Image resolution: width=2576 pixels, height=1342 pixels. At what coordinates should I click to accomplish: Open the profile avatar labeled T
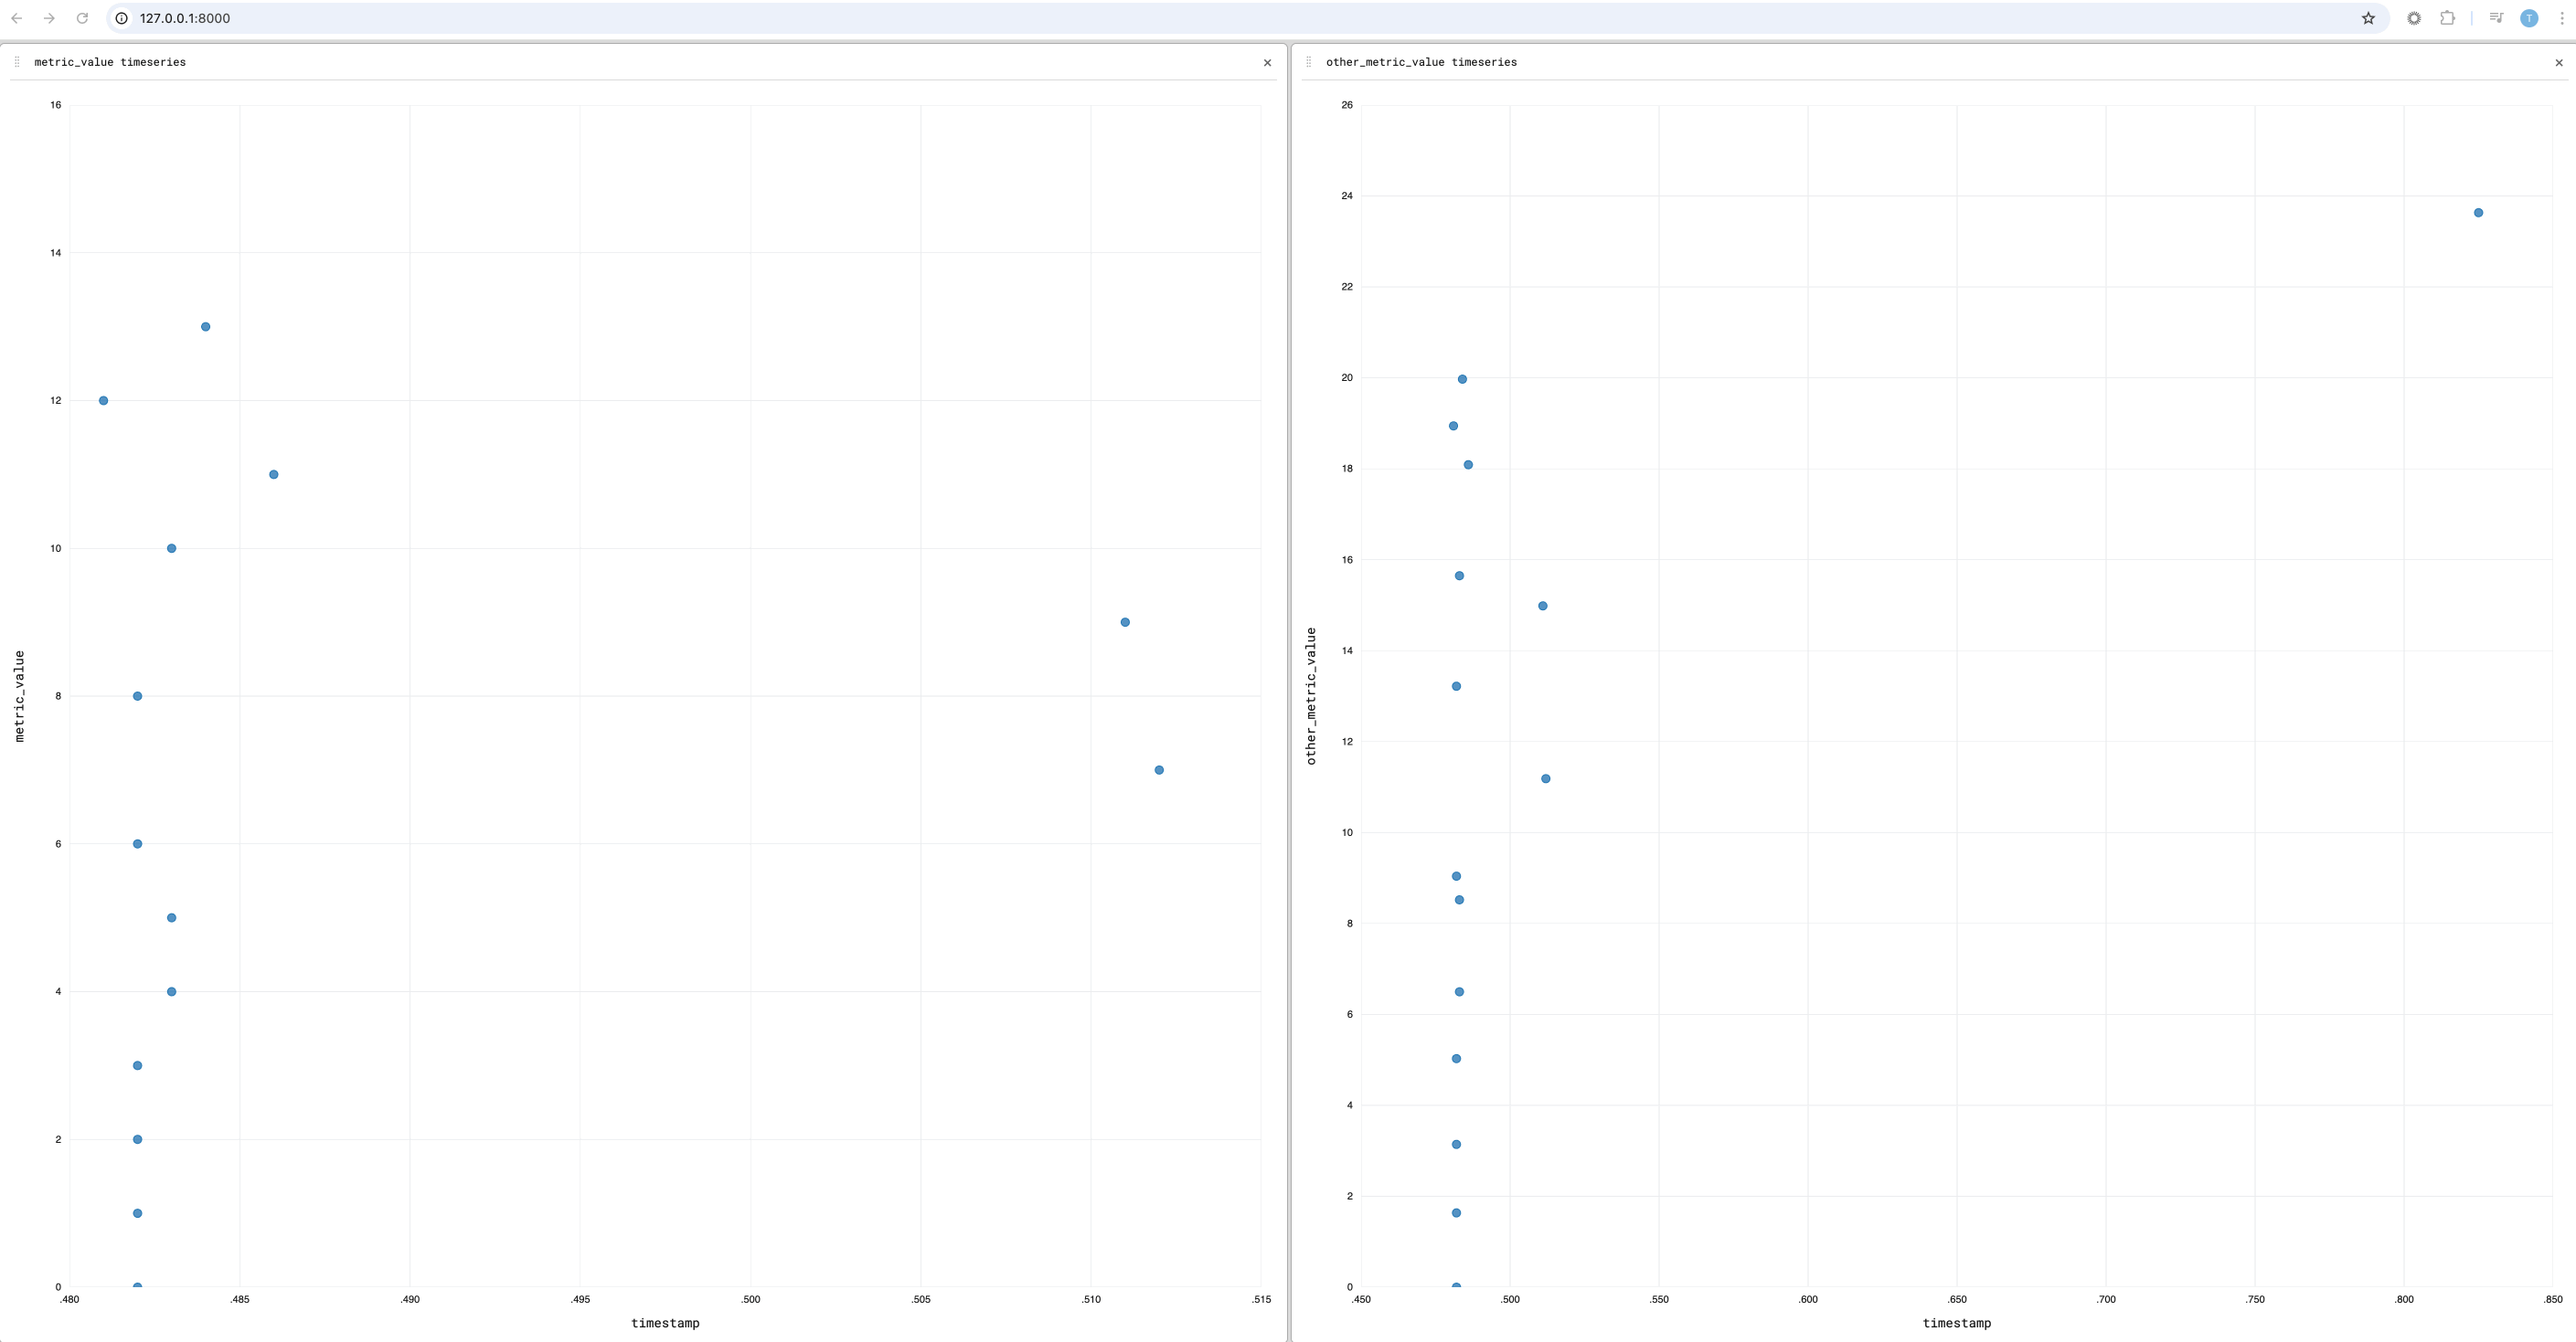pos(2529,18)
